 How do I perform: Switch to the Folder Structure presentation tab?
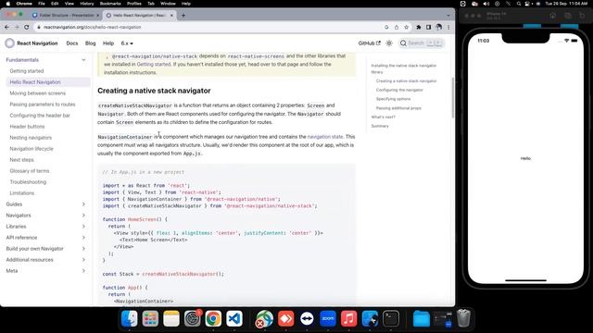tap(66, 16)
